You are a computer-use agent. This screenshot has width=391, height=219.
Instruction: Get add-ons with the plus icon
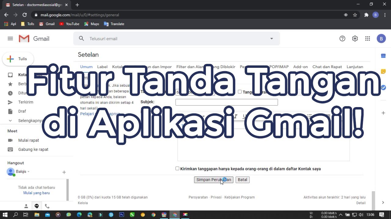click(x=383, y=113)
